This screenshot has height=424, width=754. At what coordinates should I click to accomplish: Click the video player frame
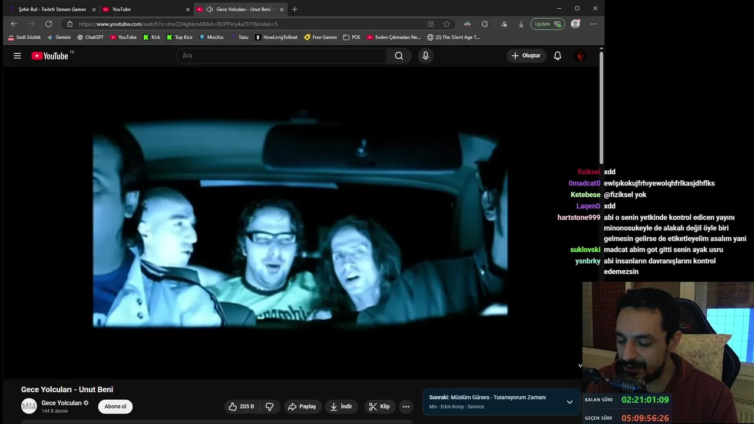300,223
